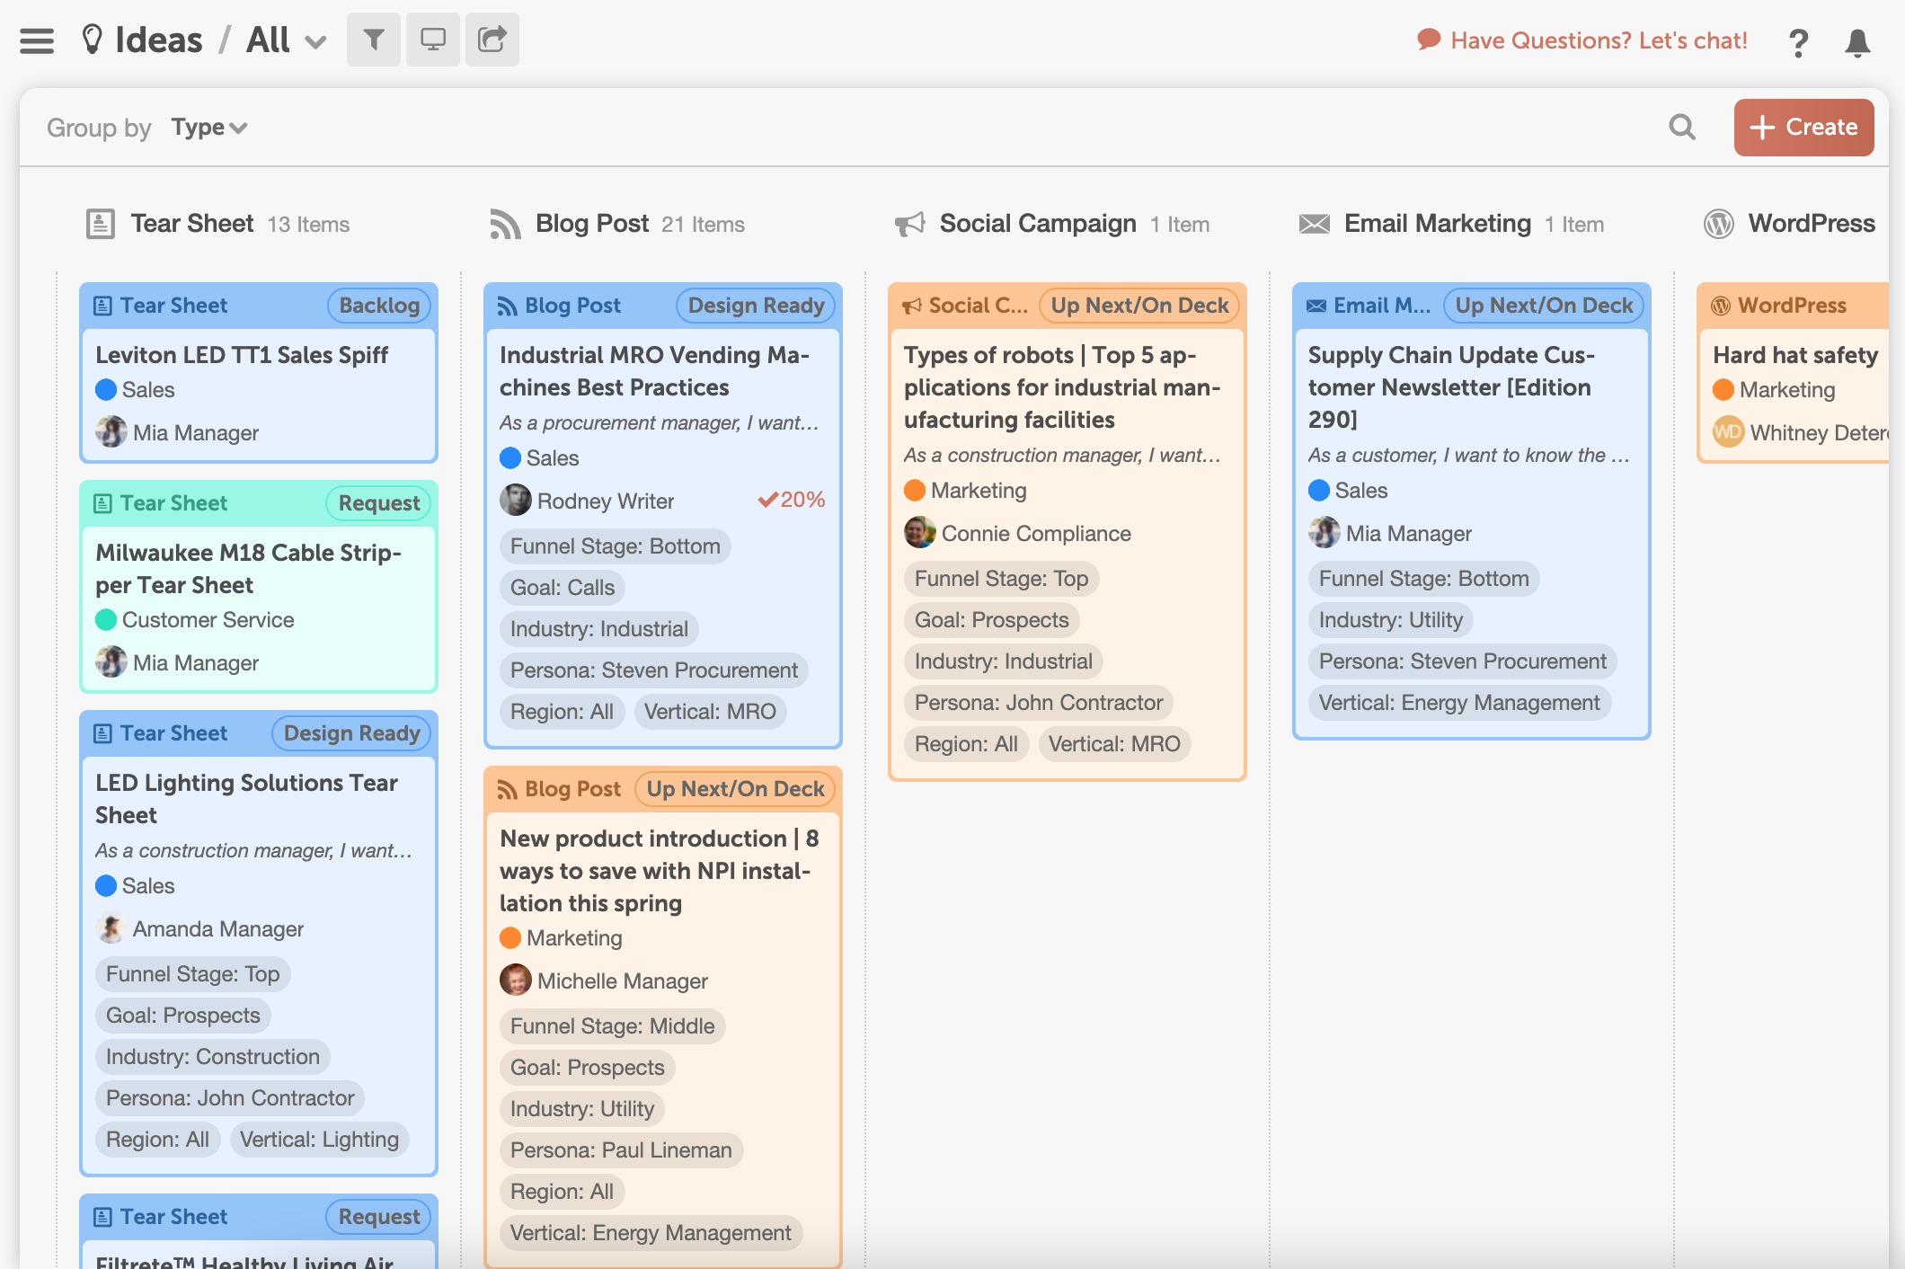Click Vertical: Energy Management on Email card

[1459, 703]
